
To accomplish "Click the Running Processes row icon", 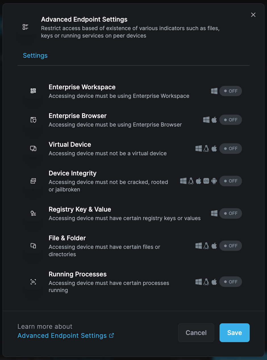I will click(33, 282).
